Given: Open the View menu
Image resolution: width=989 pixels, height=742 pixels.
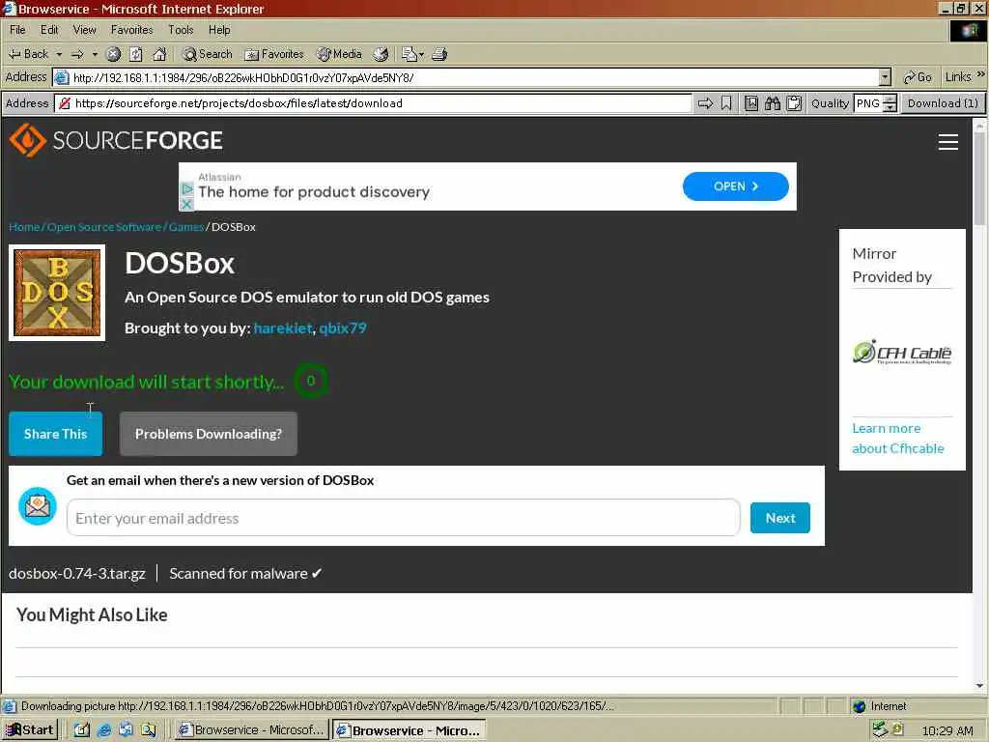Looking at the screenshot, I should (85, 30).
